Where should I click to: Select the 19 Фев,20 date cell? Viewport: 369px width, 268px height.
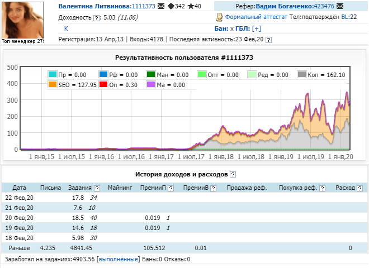20,228
